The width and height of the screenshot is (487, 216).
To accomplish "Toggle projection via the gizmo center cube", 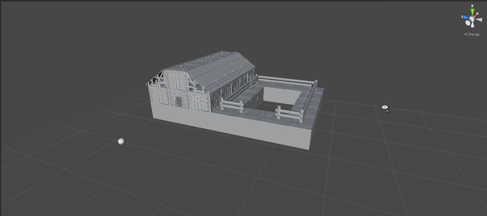I will (472, 19).
